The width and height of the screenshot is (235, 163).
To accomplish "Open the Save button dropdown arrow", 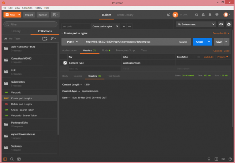I will [226, 42].
